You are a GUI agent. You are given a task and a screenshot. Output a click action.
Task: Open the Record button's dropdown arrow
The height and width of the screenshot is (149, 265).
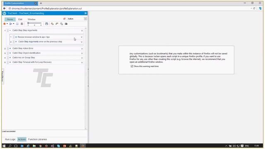[x=7, y=24]
